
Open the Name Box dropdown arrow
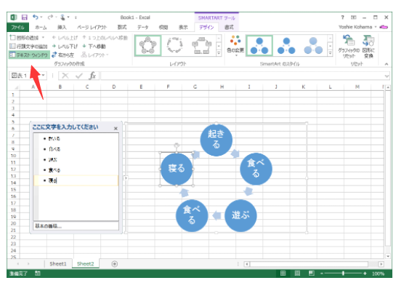pos(44,76)
